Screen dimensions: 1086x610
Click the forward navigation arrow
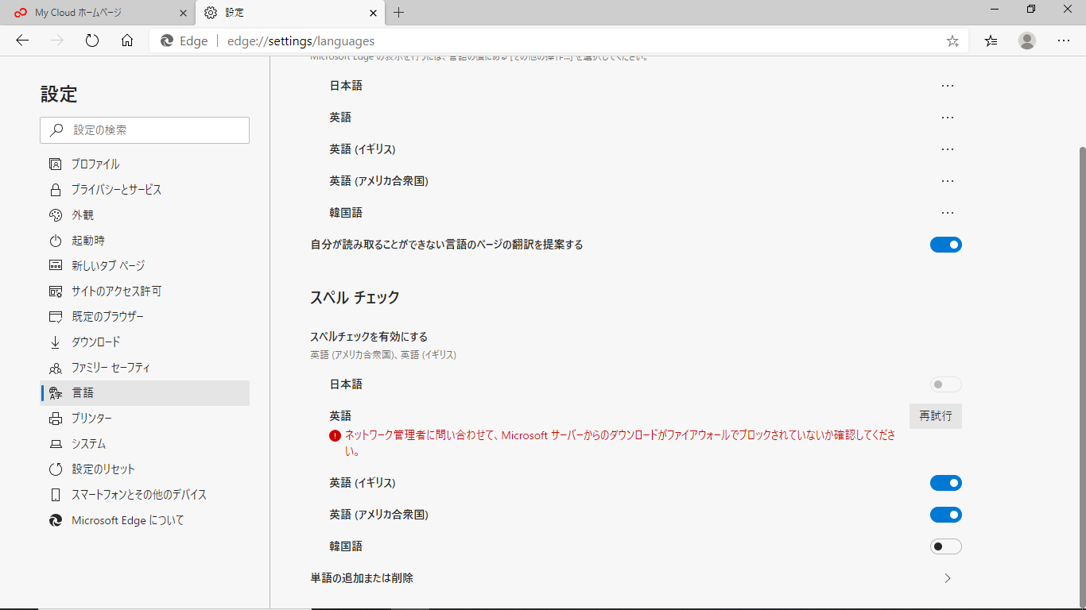coord(57,41)
